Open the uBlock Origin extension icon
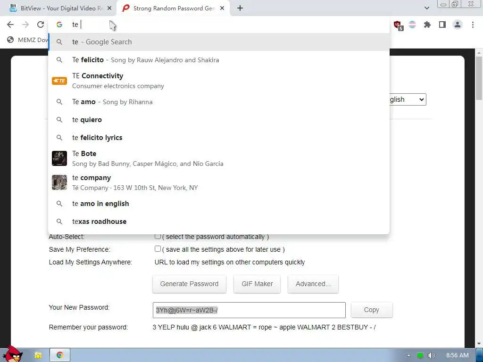Screen dimensions: 483x362 tap(398, 25)
